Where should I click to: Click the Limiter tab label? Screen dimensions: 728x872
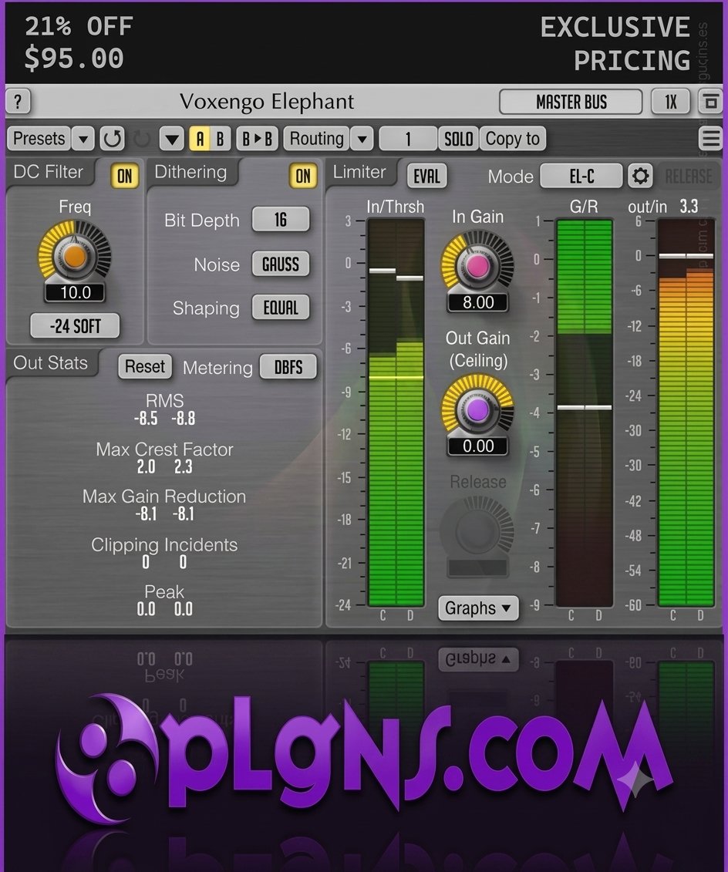click(359, 172)
